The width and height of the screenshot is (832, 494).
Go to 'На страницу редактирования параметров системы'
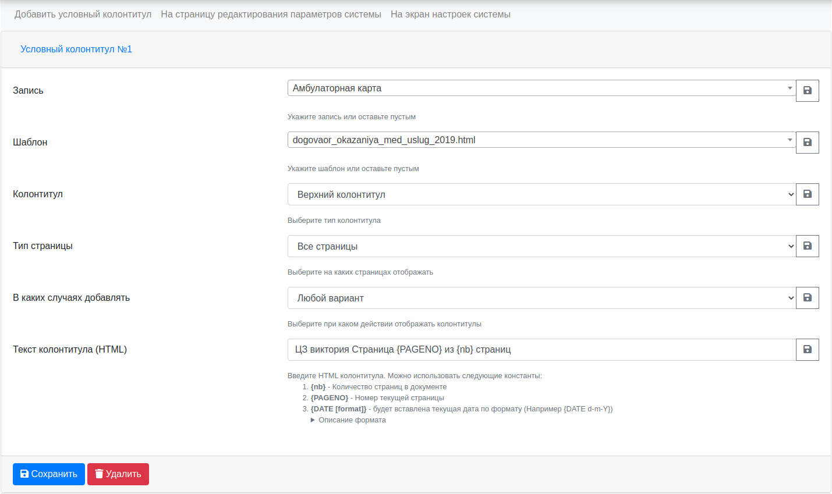point(271,15)
